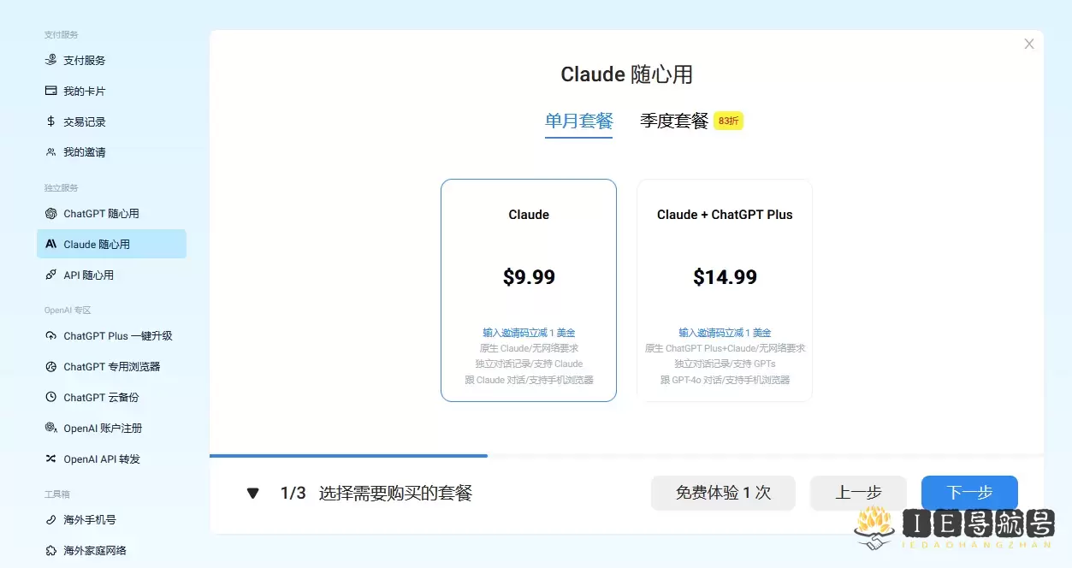Switch to the 单月套餐 tab
The image size is (1072, 568).
579,121
